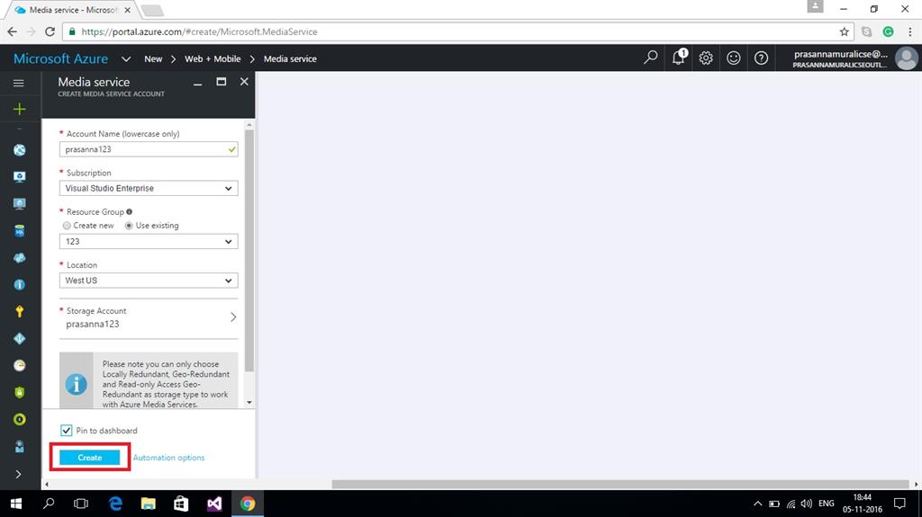The width and height of the screenshot is (922, 517).
Task: Select the Media service browser tab
Action: [72, 10]
